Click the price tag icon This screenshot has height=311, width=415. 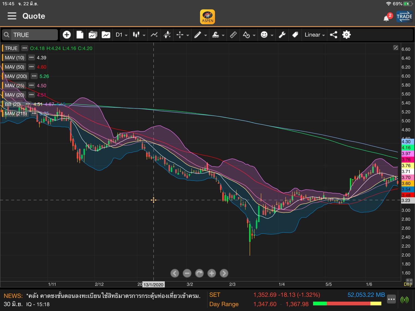[295, 35]
